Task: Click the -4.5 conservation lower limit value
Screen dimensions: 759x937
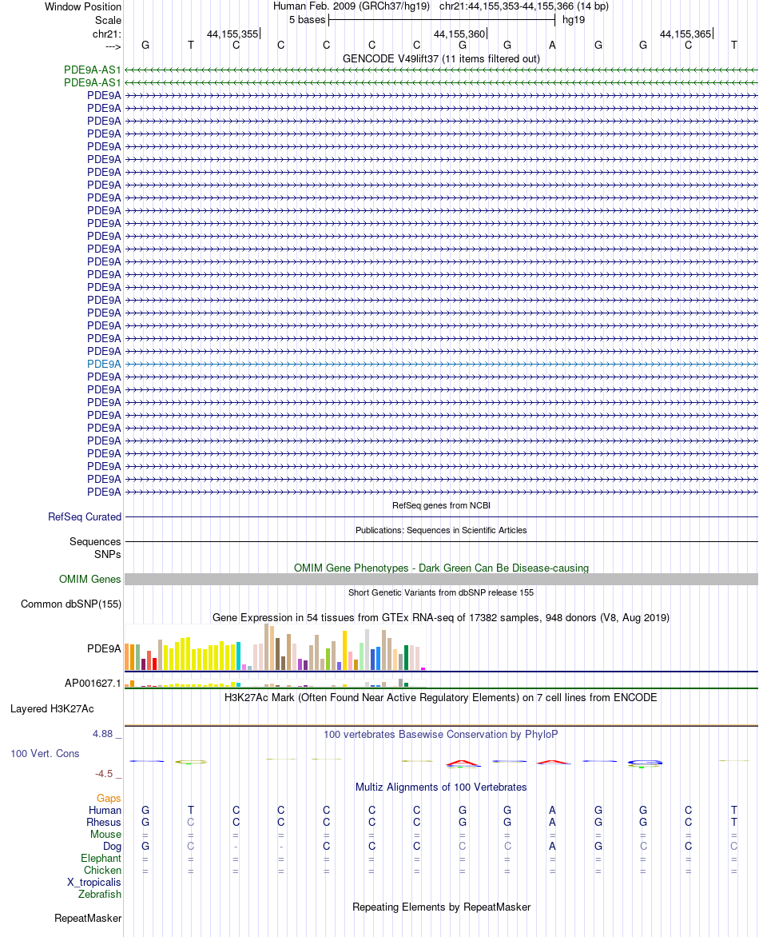Action: (x=104, y=773)
